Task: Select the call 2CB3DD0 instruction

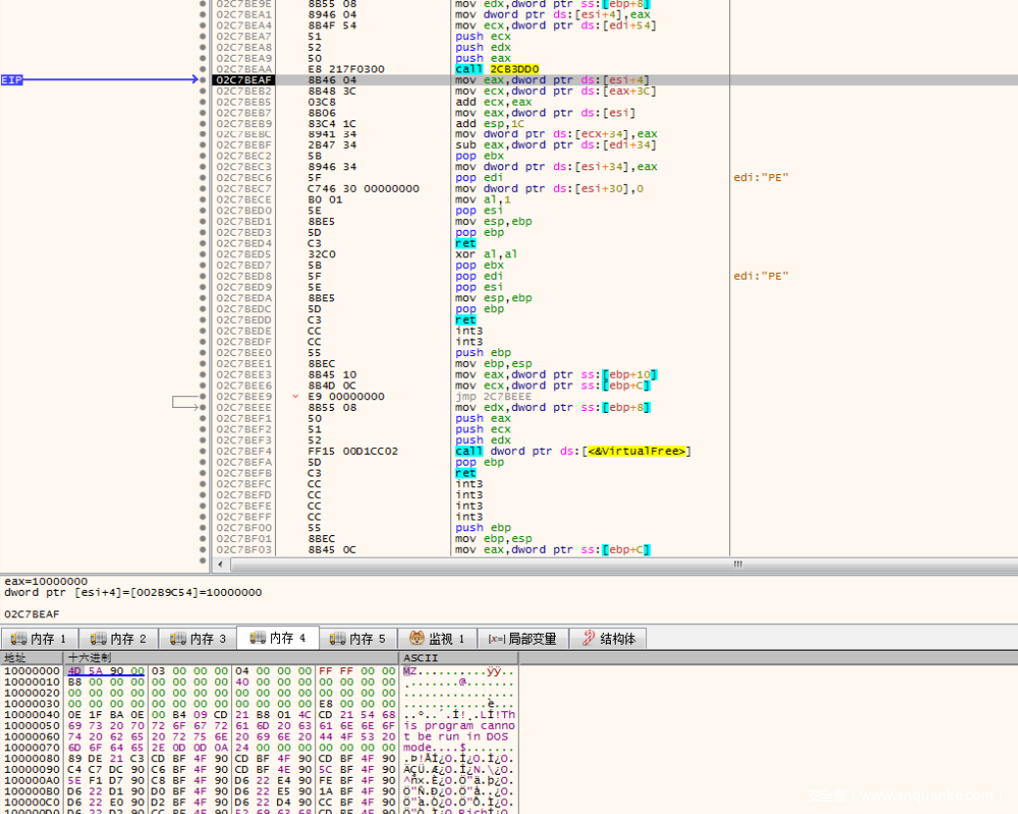Action: [x=497, y=69]
